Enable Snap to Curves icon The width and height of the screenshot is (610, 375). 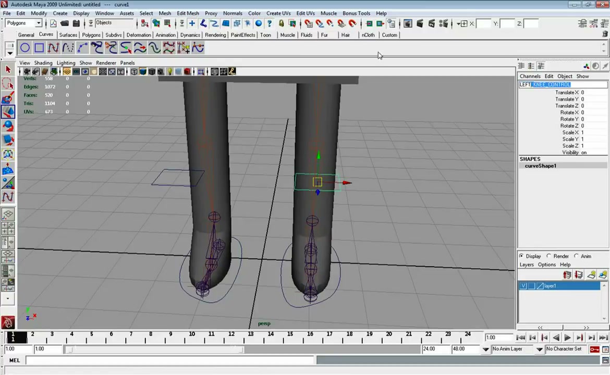320,24
